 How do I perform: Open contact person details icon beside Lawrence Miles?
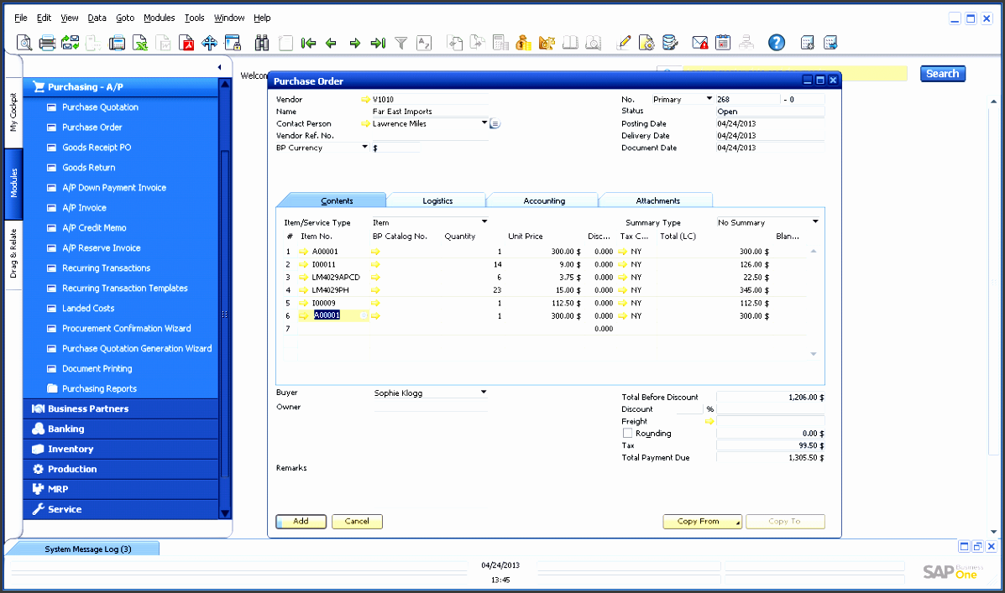(x=495, y=123)
